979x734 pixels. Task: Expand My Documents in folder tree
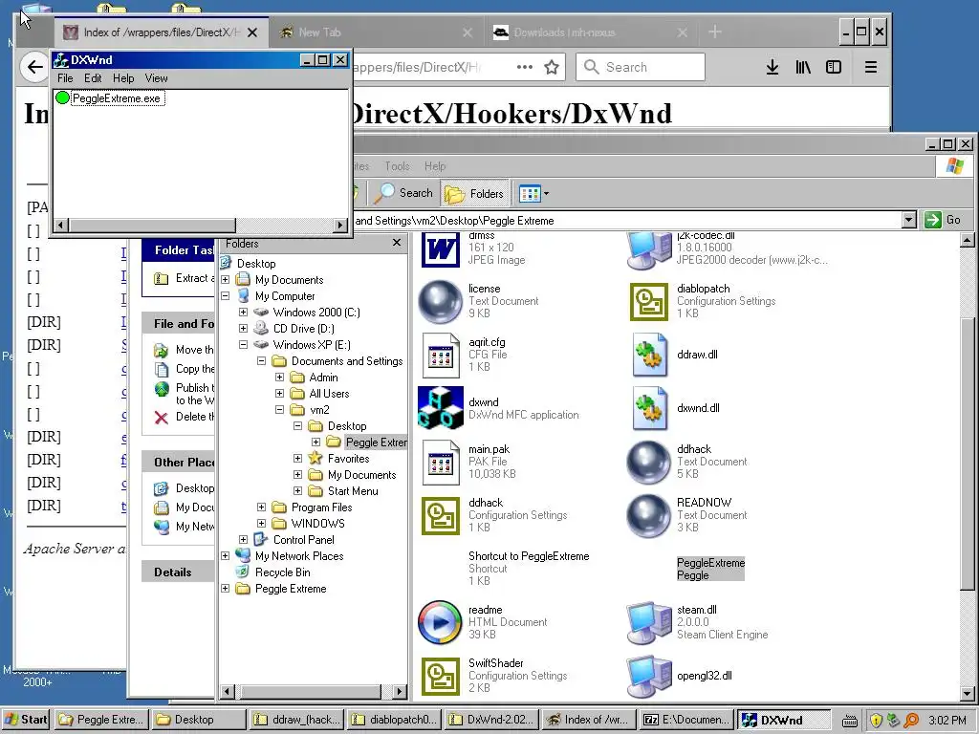pos(226,280)
